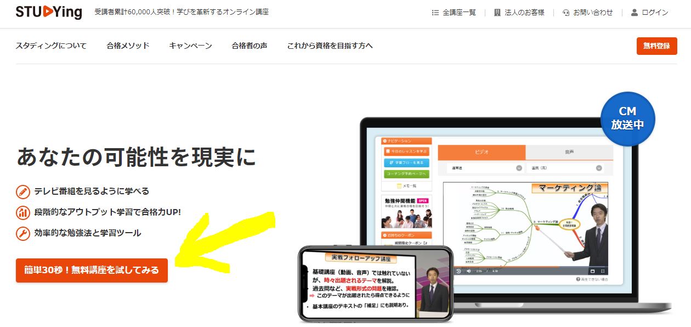
Task: Click the wrench icon beside 効率的な勉強法
Action: coord(23,233)
